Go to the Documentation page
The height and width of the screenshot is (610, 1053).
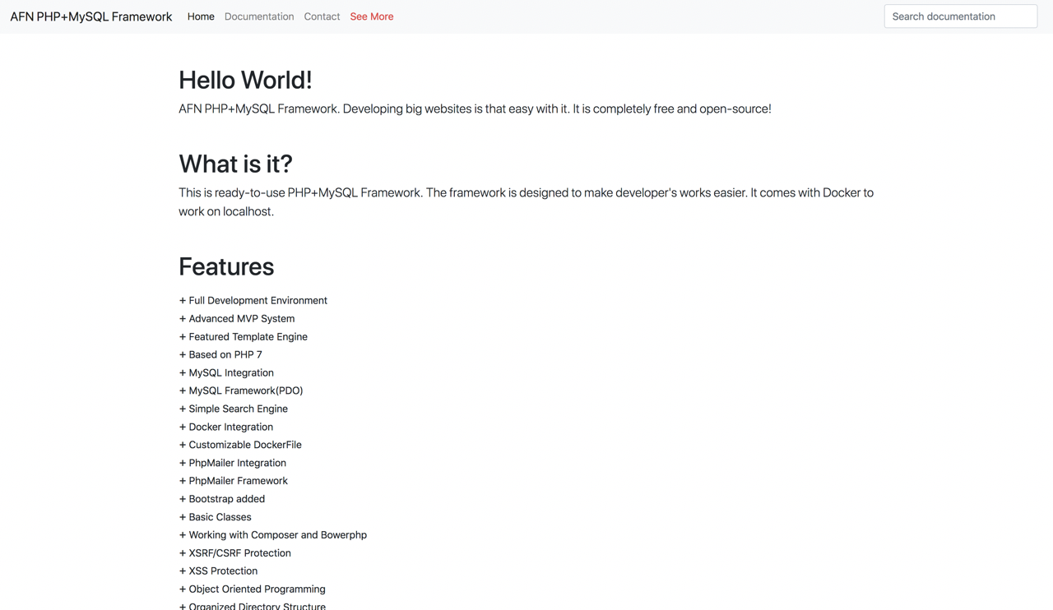[x=259, y=16]
